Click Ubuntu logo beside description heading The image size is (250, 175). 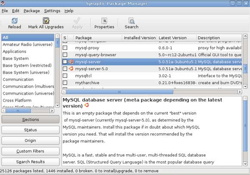(x=87, y=105)
